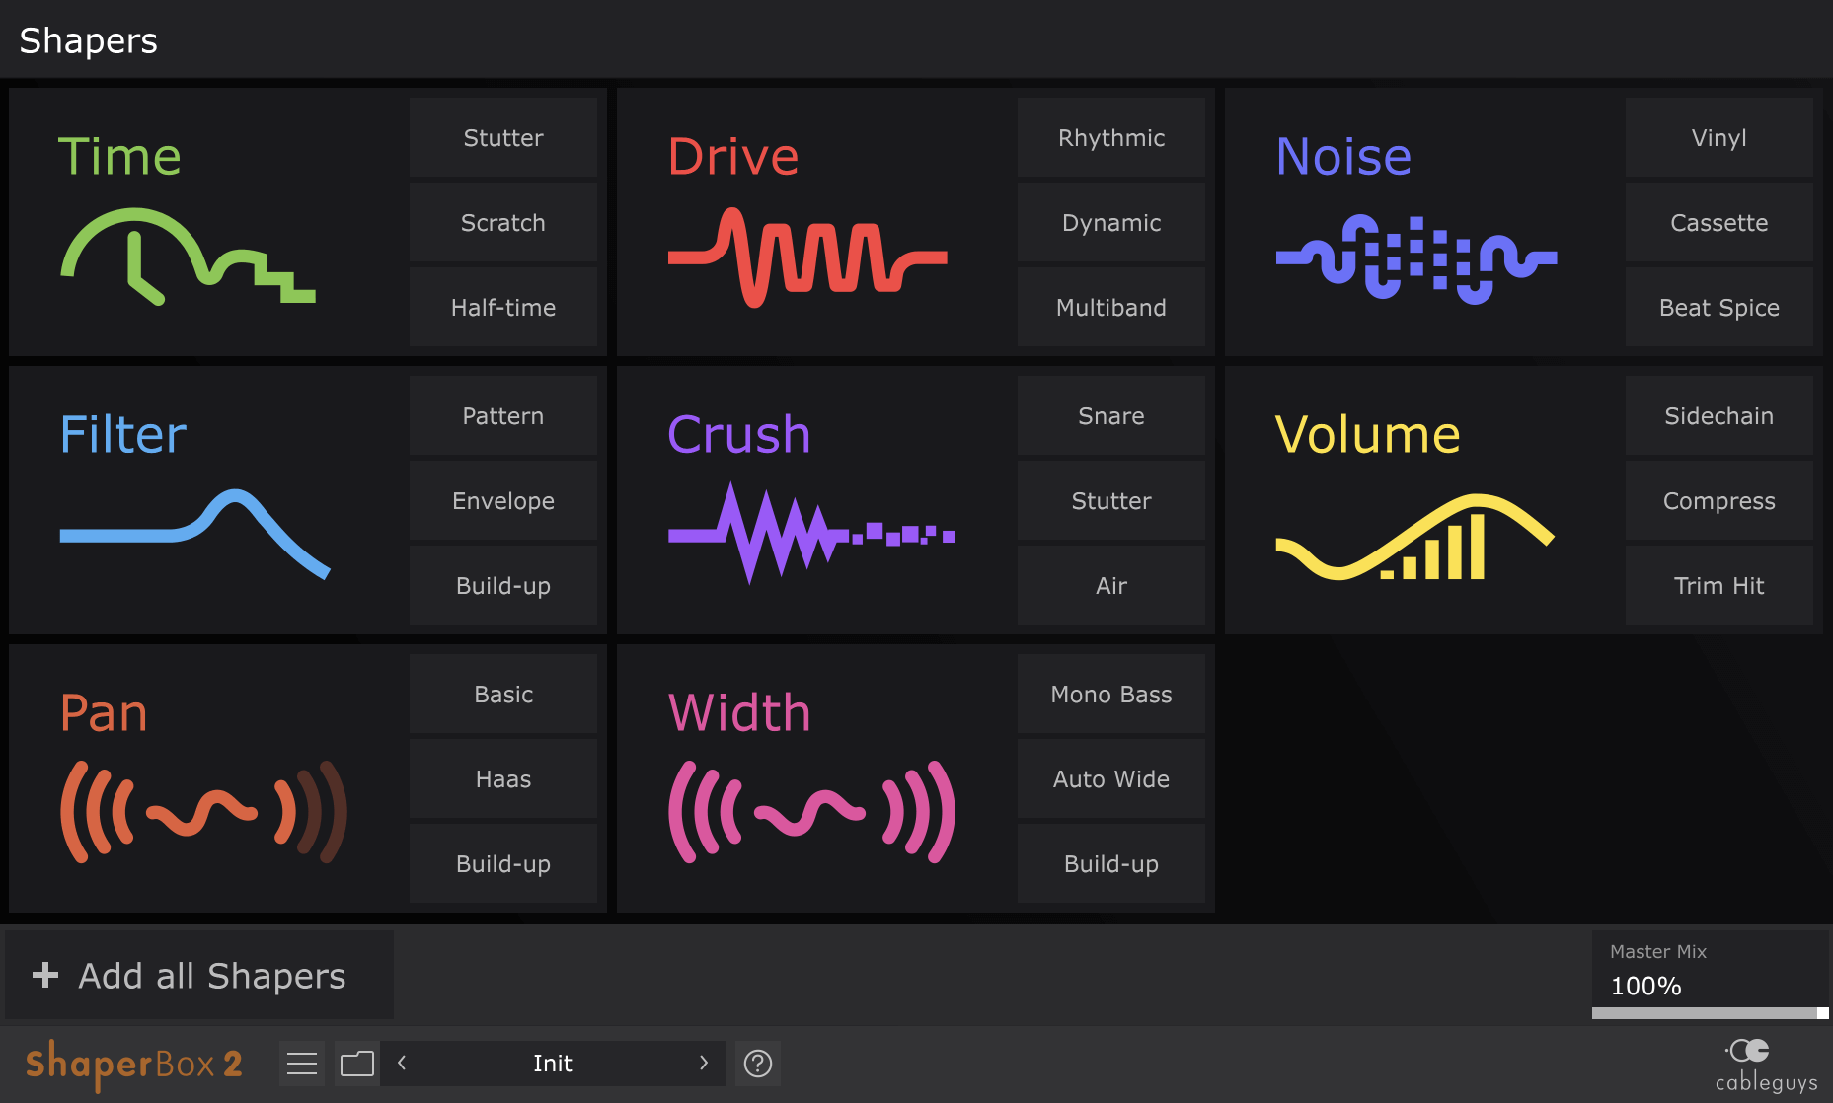Load the Scratch preset for Time
The width and height of the screenshot is (1833, 1103).
pos(503,222)
